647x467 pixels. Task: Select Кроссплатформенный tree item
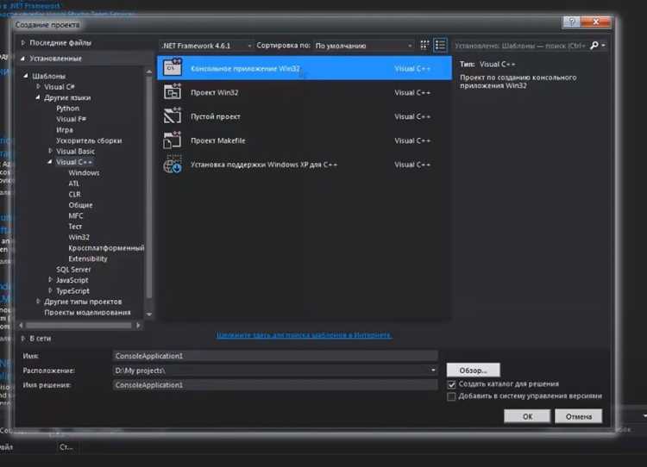click(x=106, y=248)
